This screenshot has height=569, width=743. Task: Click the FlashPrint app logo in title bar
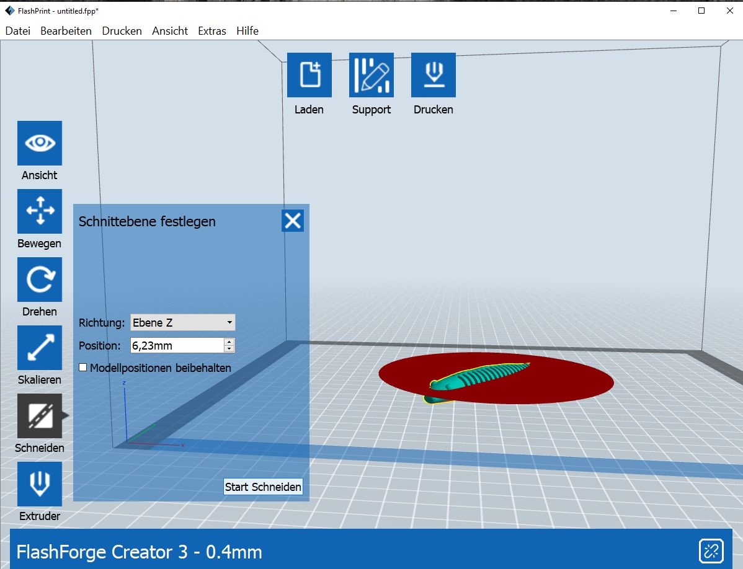pyautogui.click(x=10, y=11)
